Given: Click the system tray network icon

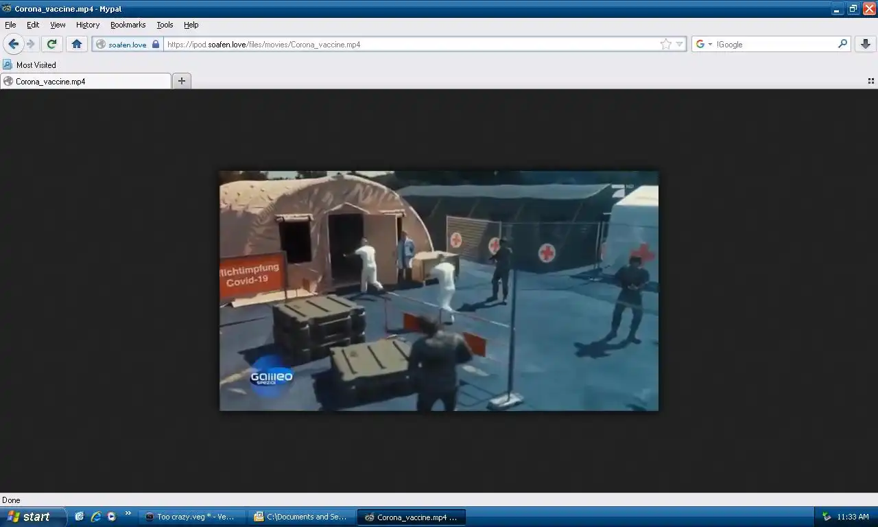Looking at the screenshot, I should click(x=827, y=517).
